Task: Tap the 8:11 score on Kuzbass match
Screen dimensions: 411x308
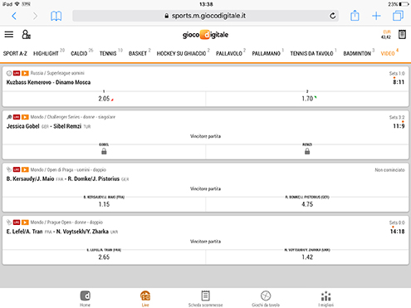Action: pos(399,82)
